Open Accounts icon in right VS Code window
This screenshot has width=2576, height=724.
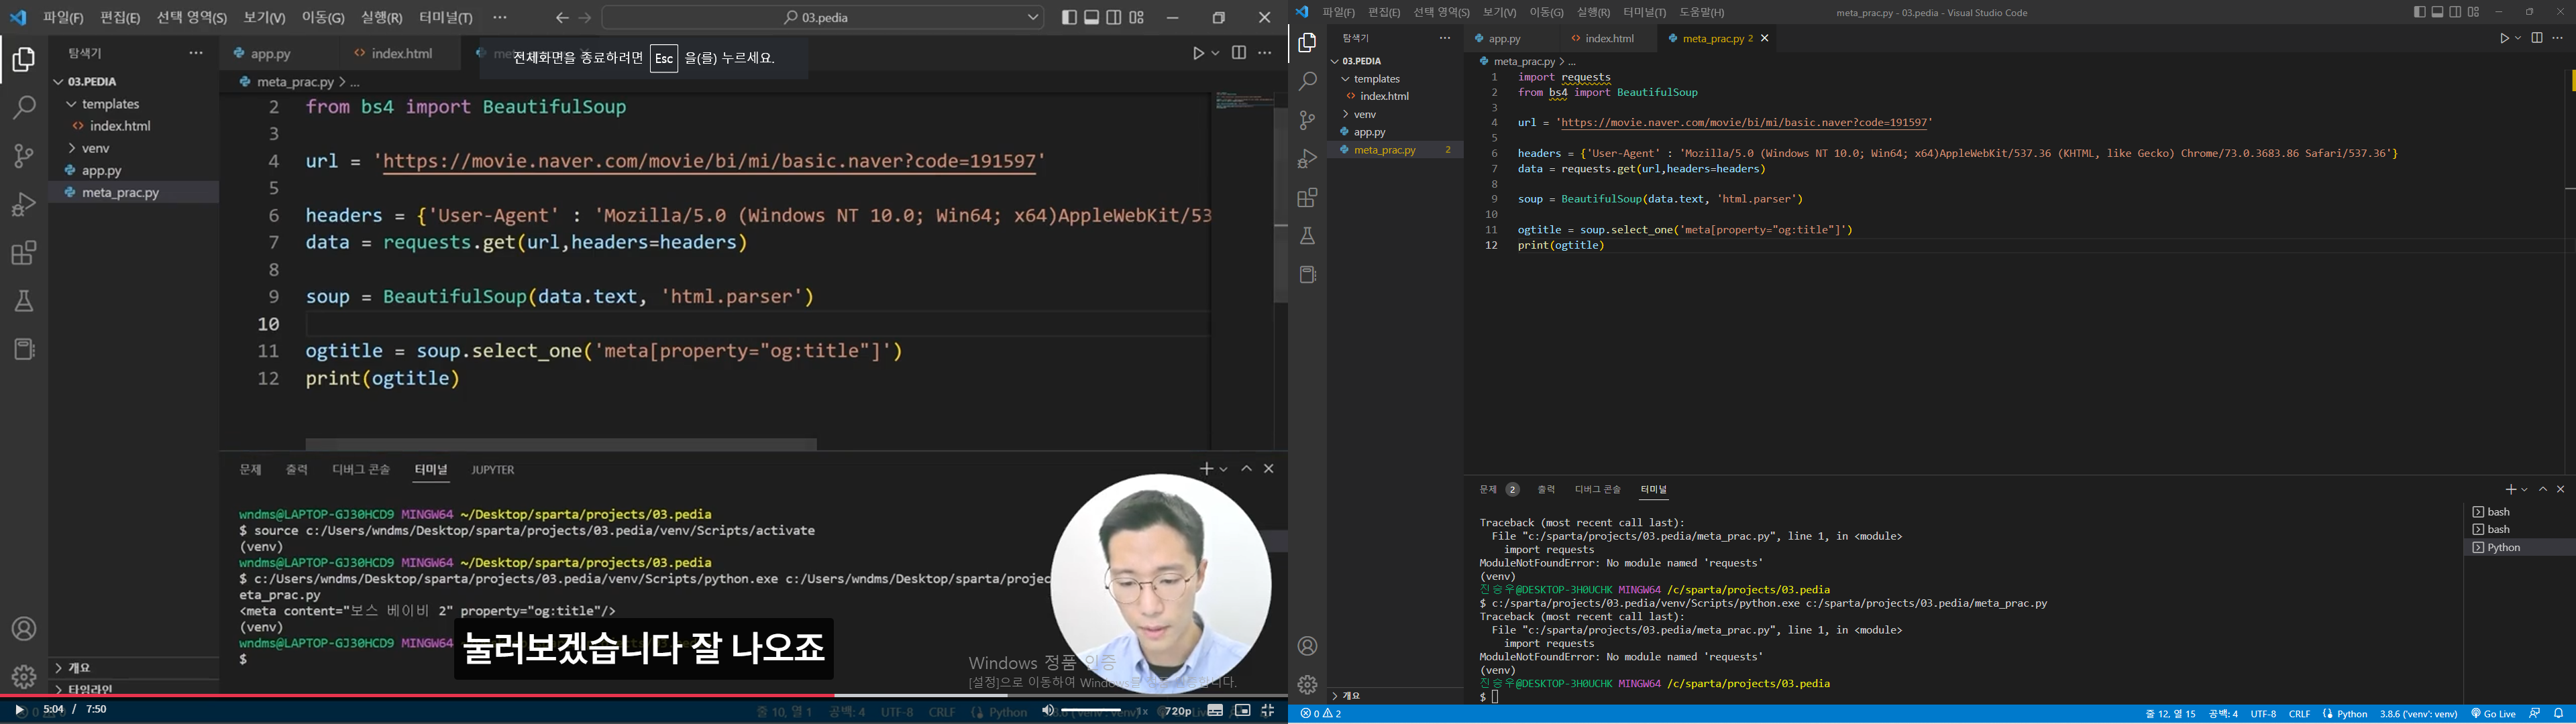[x=1307, y=646]
